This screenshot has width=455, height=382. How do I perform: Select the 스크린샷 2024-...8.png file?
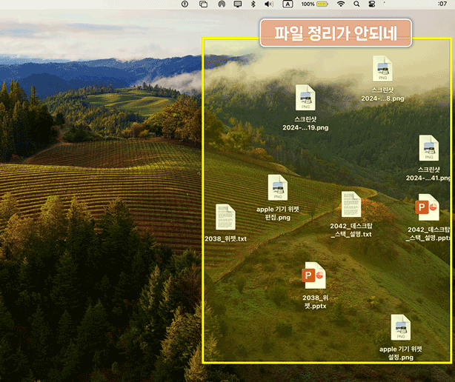[x=382, y=69]
